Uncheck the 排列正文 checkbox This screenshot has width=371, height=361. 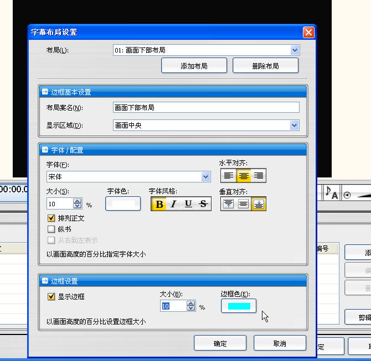click(x=51, y=218)
